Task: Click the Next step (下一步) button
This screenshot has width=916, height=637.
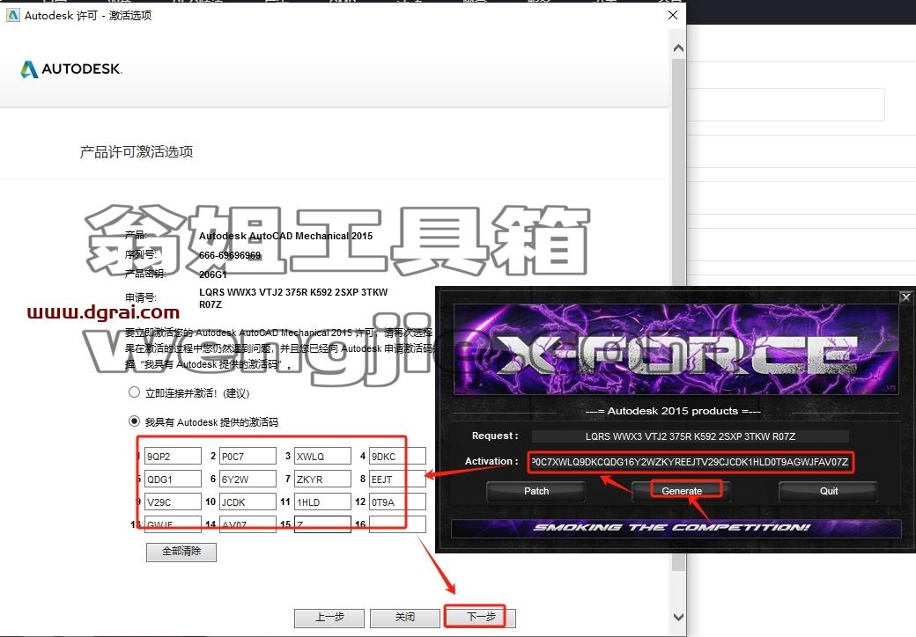Action: pyautogui.click(x=481, y=617)
